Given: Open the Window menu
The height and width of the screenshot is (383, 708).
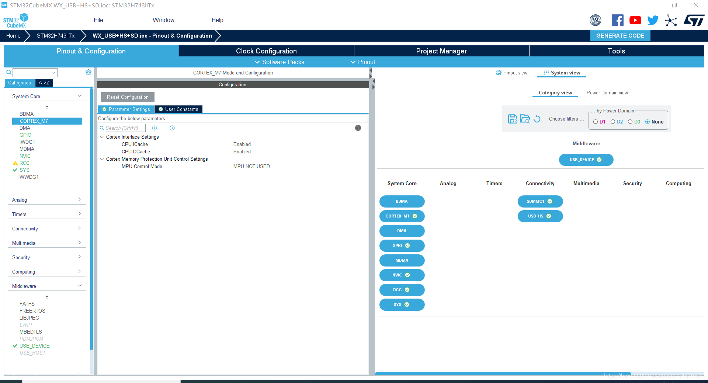Looking at the screenshot, I should point(163,20).
